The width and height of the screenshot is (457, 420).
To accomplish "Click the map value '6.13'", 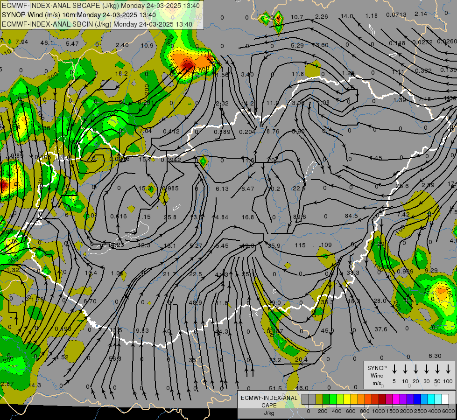I will [x=222, y=189].
